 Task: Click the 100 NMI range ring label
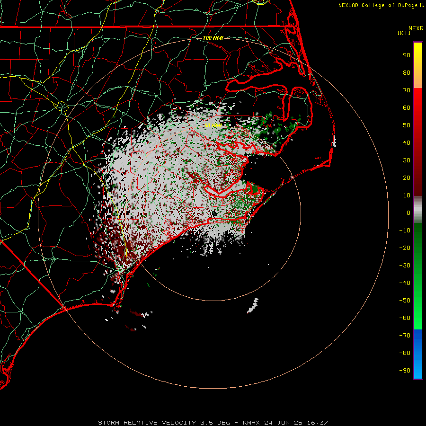(x=213, y=38)
